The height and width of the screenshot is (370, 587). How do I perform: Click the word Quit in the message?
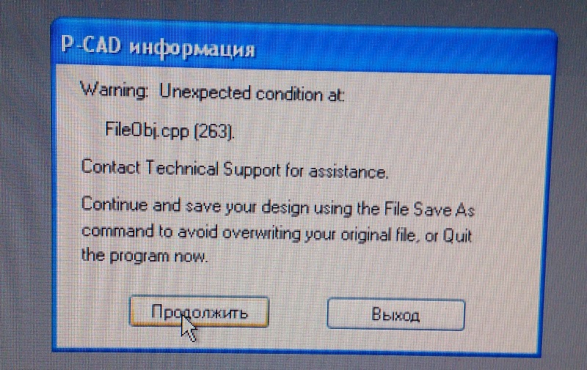pyautogui.click(x=456, y=236)
